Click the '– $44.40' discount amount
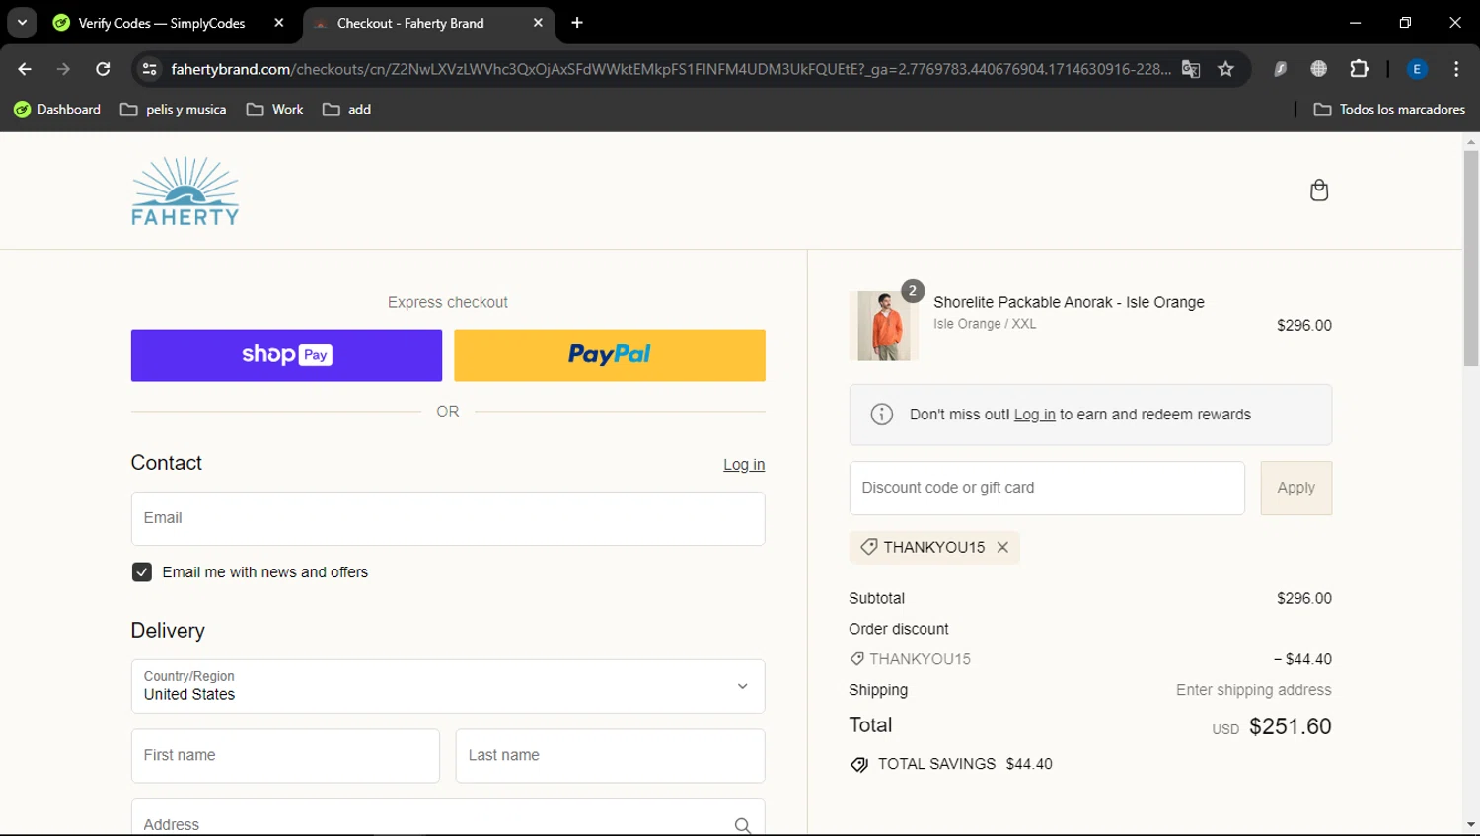 point(1302,659)
